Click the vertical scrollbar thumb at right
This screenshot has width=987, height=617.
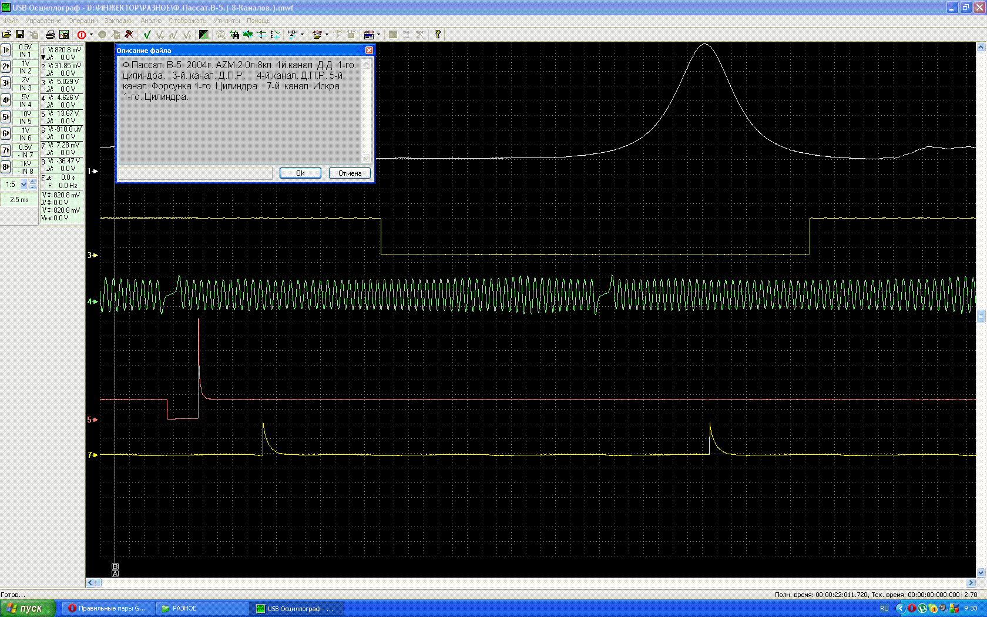coord(981,316)
